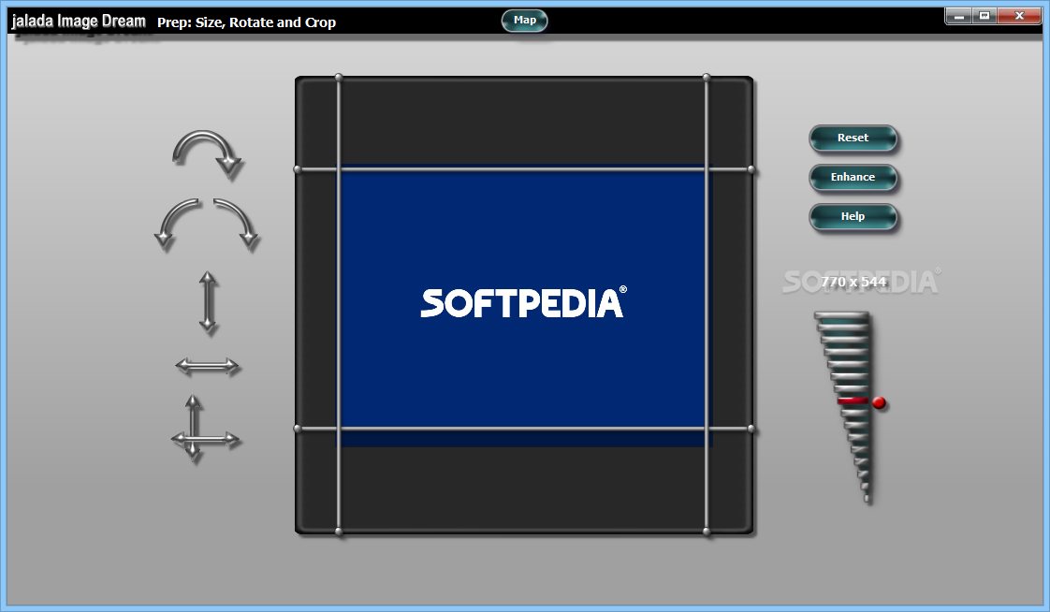The height and width of the screenshot is (612, 1050).
Task: Click the top bar of size slider
Action: coord(841,316)
